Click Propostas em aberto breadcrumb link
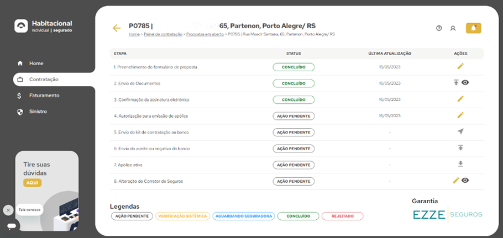Screen dimensions: 503x238 [x=205, y=34]
